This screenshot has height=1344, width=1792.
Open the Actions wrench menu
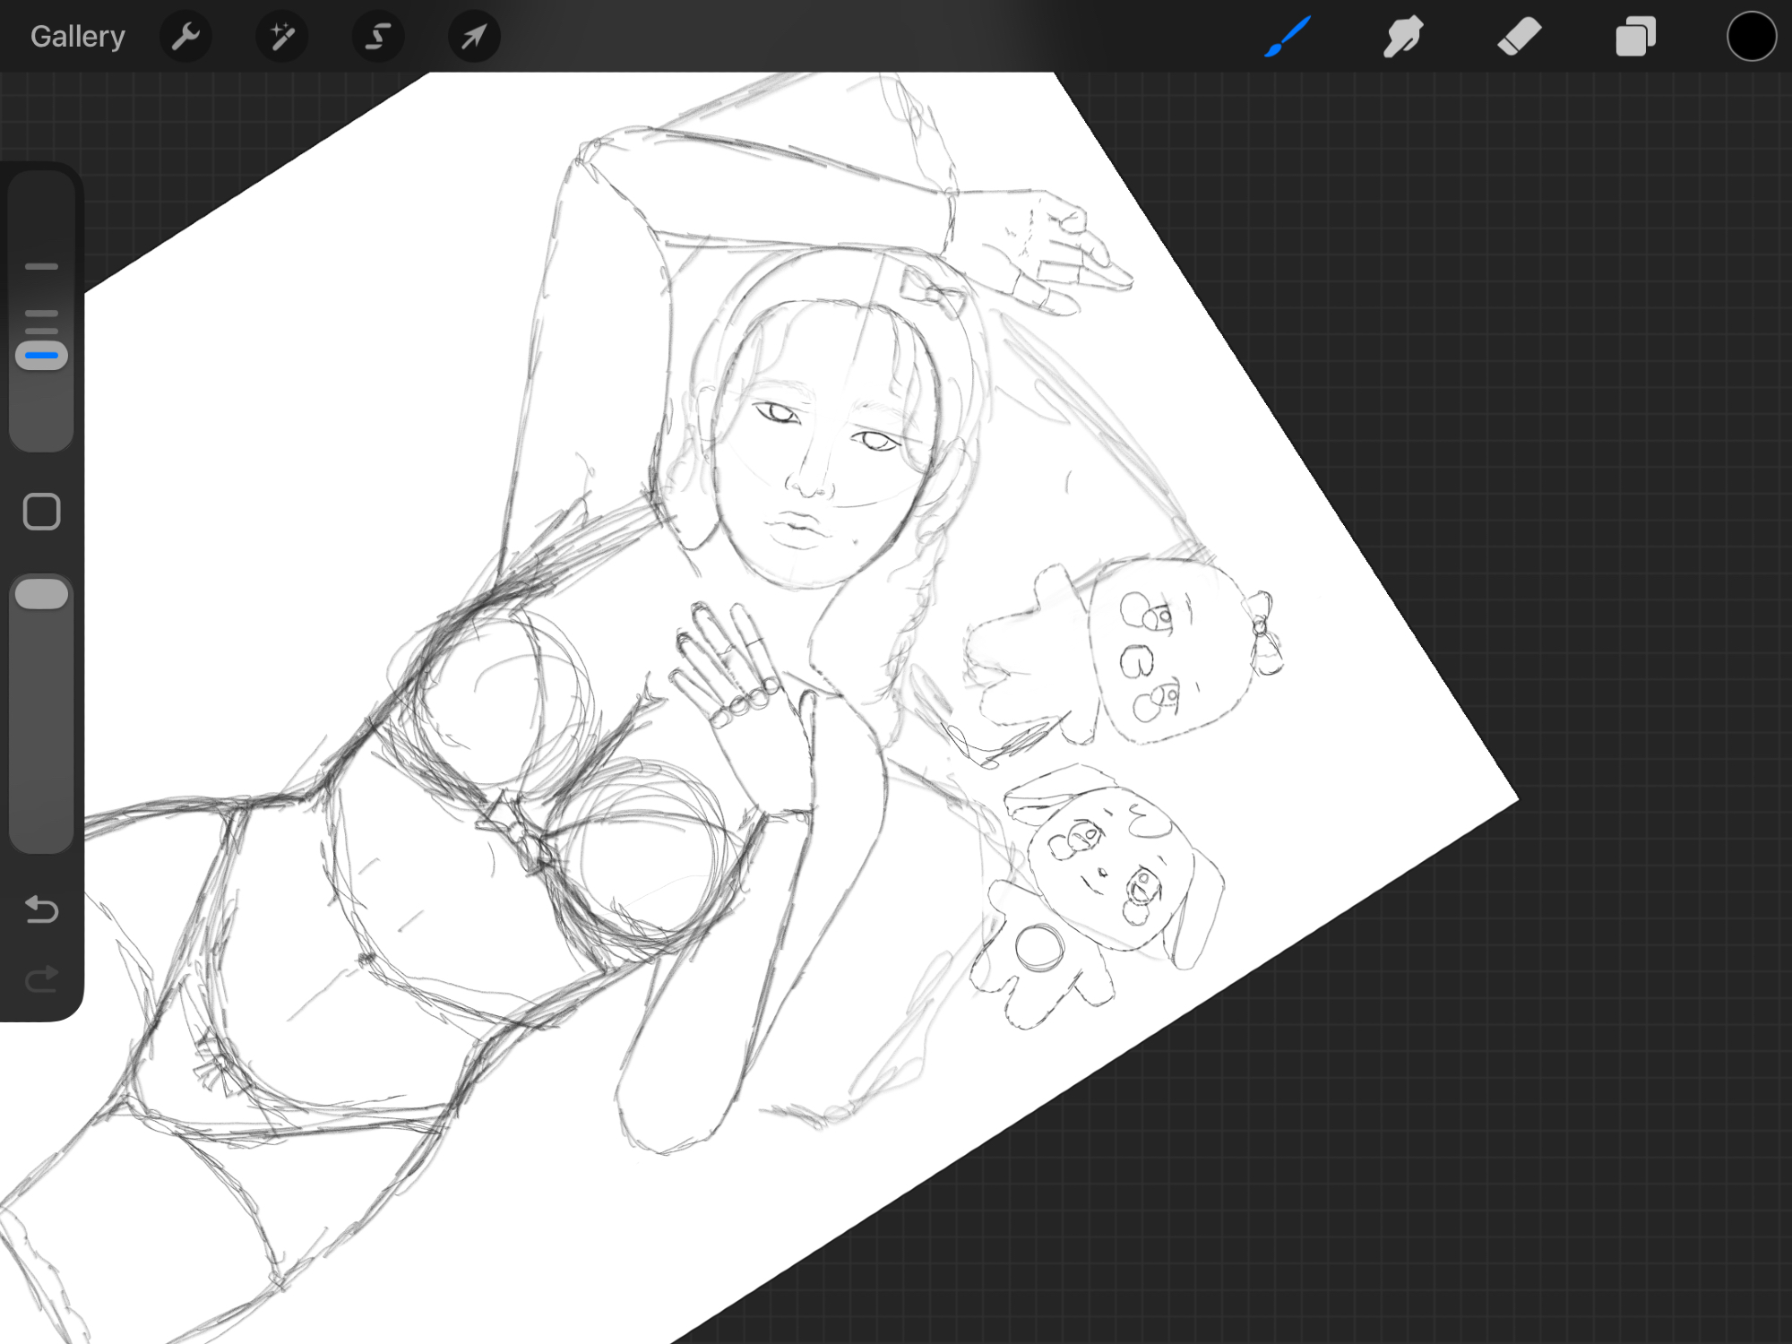click(x=185, y=37)
